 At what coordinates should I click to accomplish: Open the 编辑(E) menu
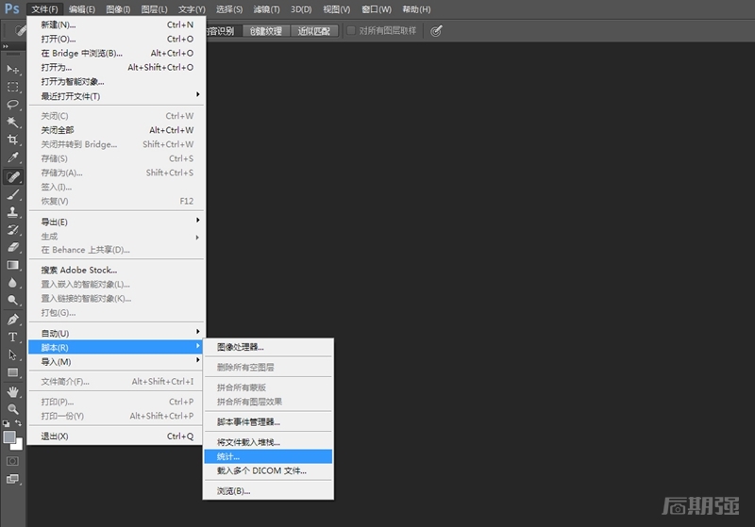[x=82, y=9]
